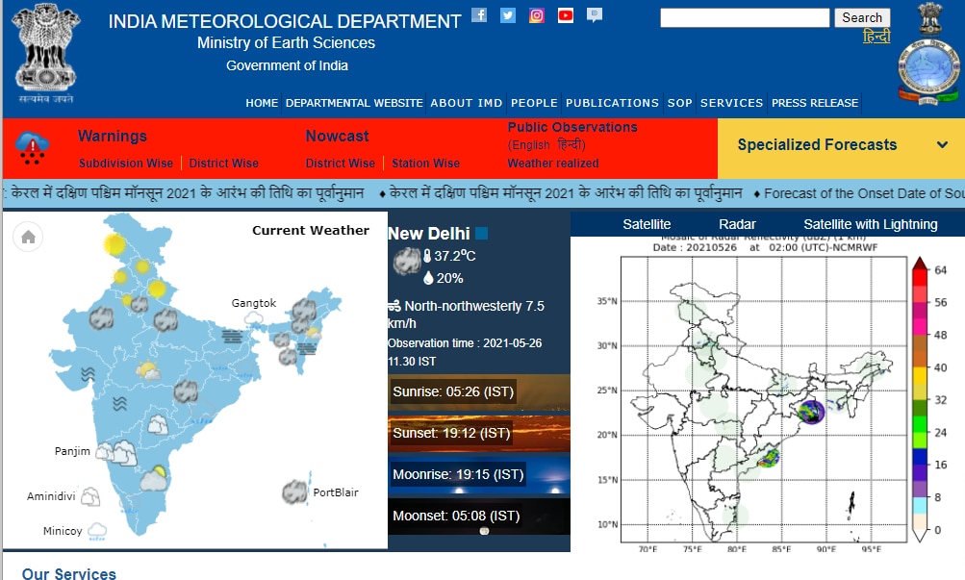The height and width of the screenshot is (580, 965).
Task: Switch to Satellite with Lightning tab
Action: coord(870,224)
